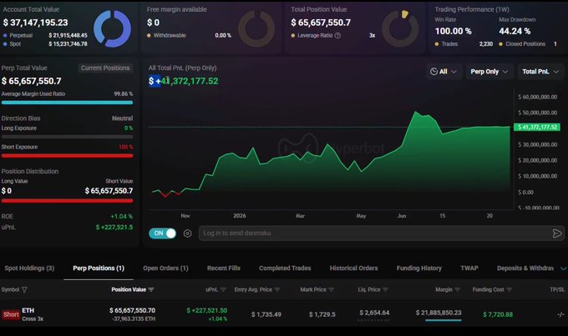
Task: Open the Total PnL dropdown
Action: click(540, 72)
